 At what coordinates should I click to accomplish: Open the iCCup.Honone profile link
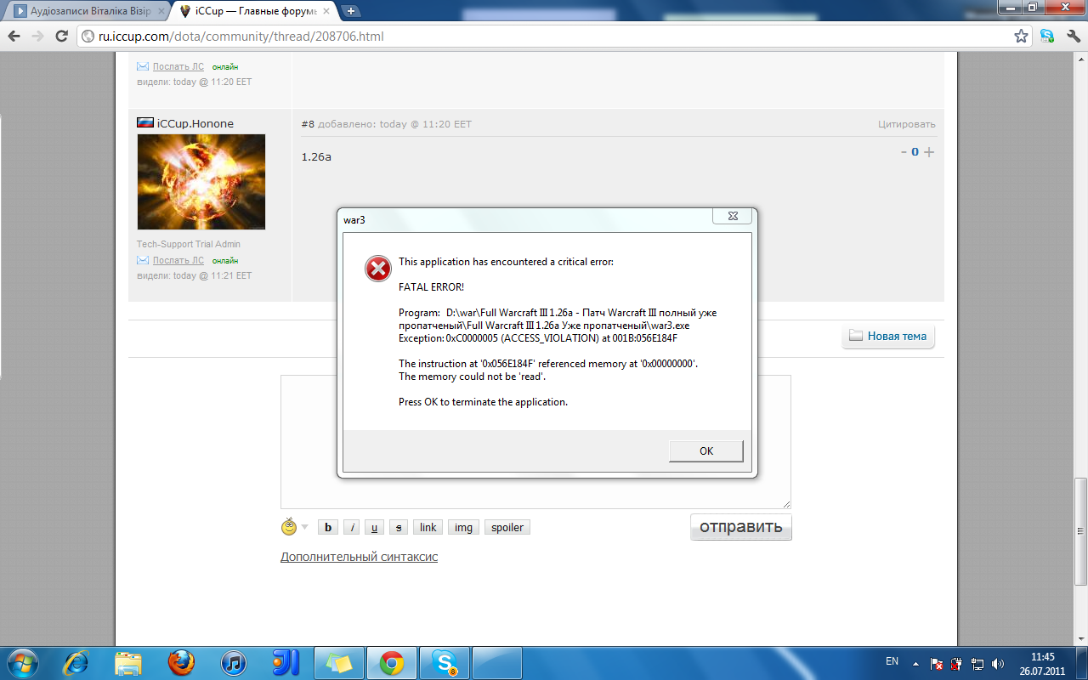pyautogui.click(x=195, y=123)
